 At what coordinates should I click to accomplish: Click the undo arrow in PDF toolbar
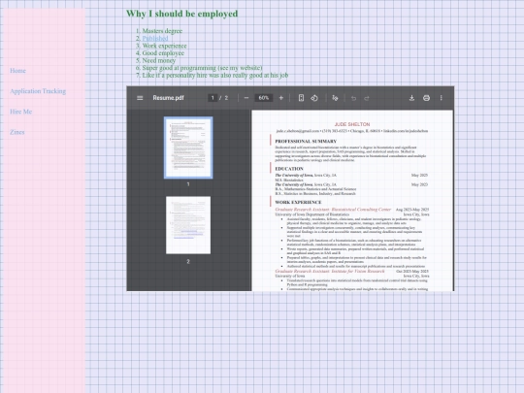tap(353, 98)
